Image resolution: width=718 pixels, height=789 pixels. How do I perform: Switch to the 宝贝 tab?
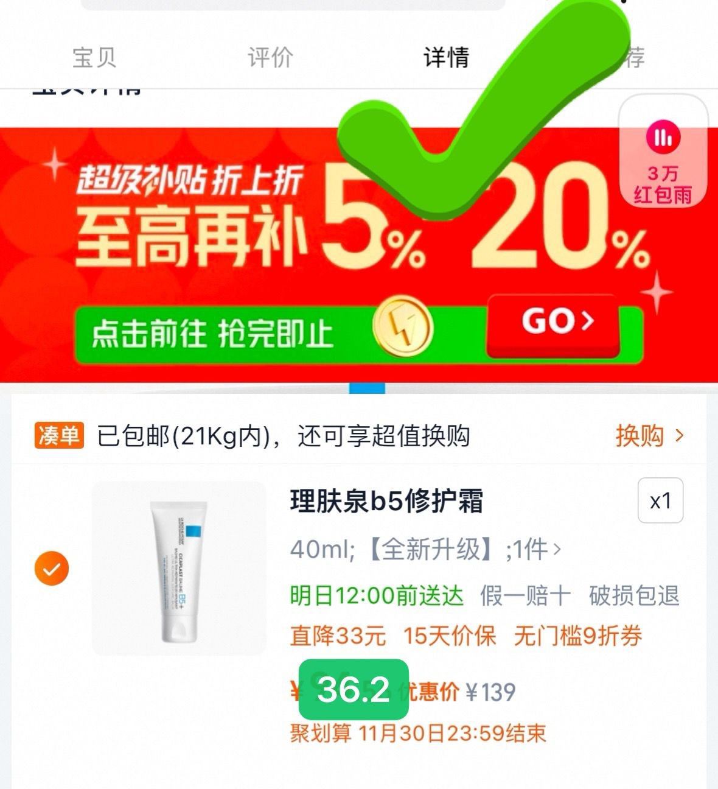tap(94, 58)
